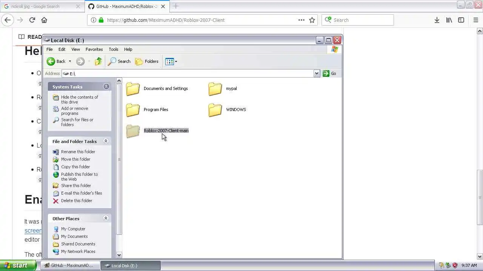Click the Roblox-2007-Client-main folder icon

pos(133,131)
